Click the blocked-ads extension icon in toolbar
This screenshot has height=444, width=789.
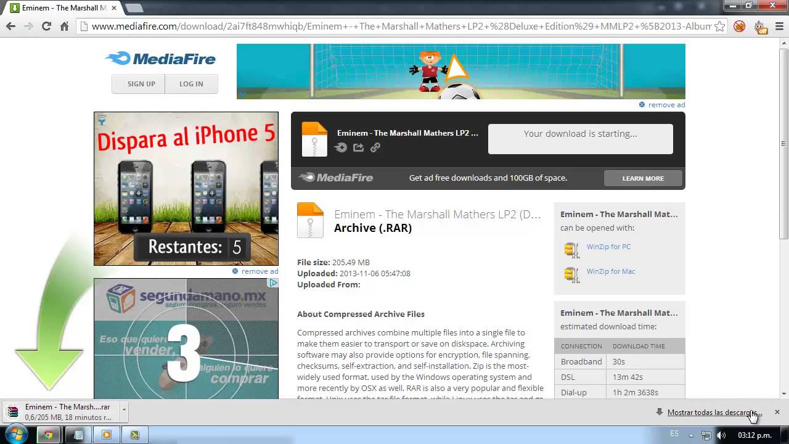click(739, 27)
